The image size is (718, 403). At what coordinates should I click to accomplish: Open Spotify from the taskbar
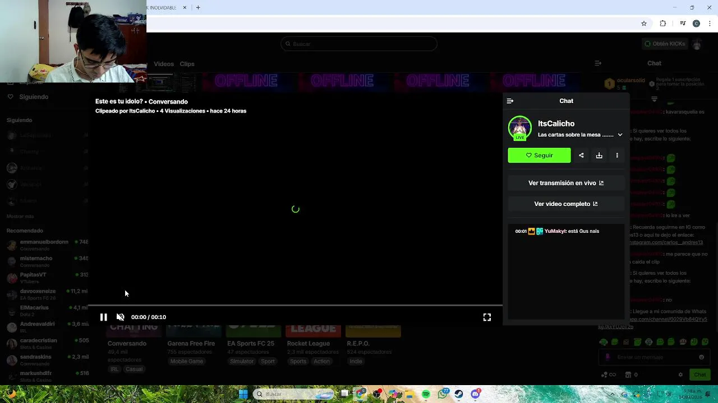tap(426, 394)
